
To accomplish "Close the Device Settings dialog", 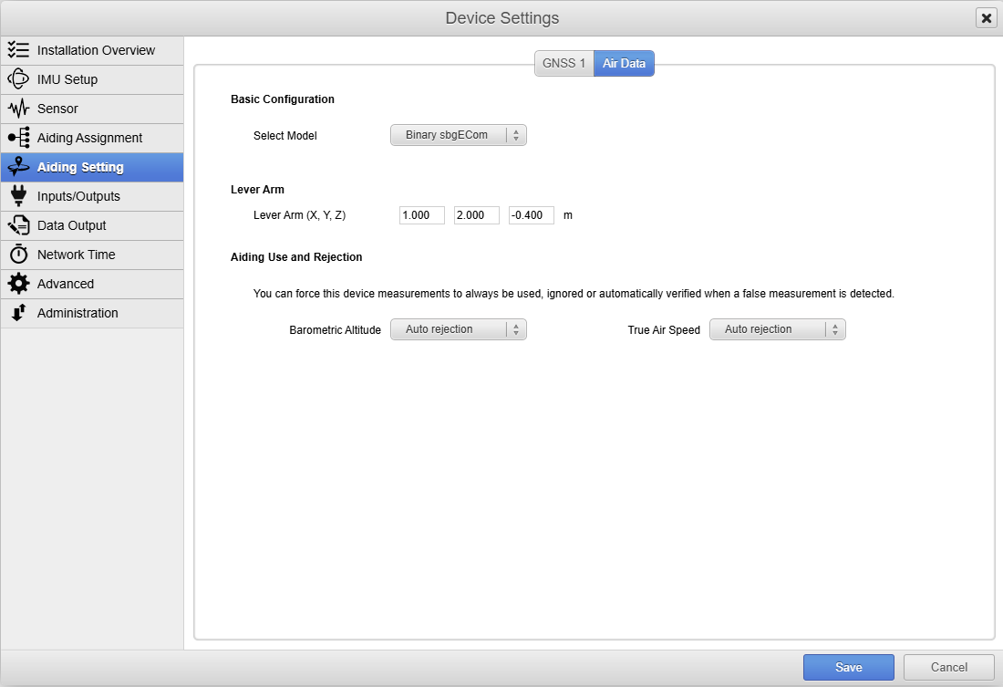I will pos(986,18).
